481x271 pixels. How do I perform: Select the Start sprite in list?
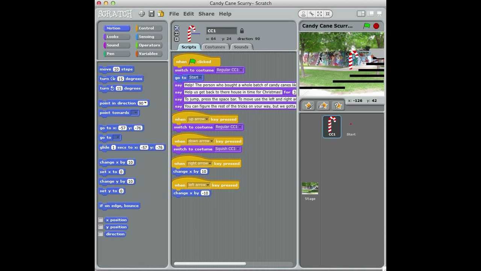tap(351, 127)
